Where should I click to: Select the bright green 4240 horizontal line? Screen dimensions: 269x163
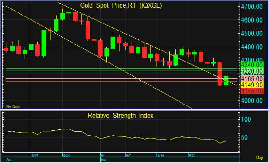point(121,68)
